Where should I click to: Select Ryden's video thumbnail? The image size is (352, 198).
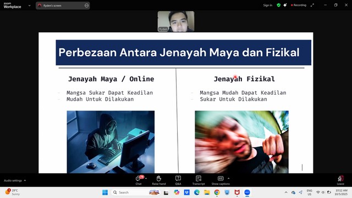(176, 21)
